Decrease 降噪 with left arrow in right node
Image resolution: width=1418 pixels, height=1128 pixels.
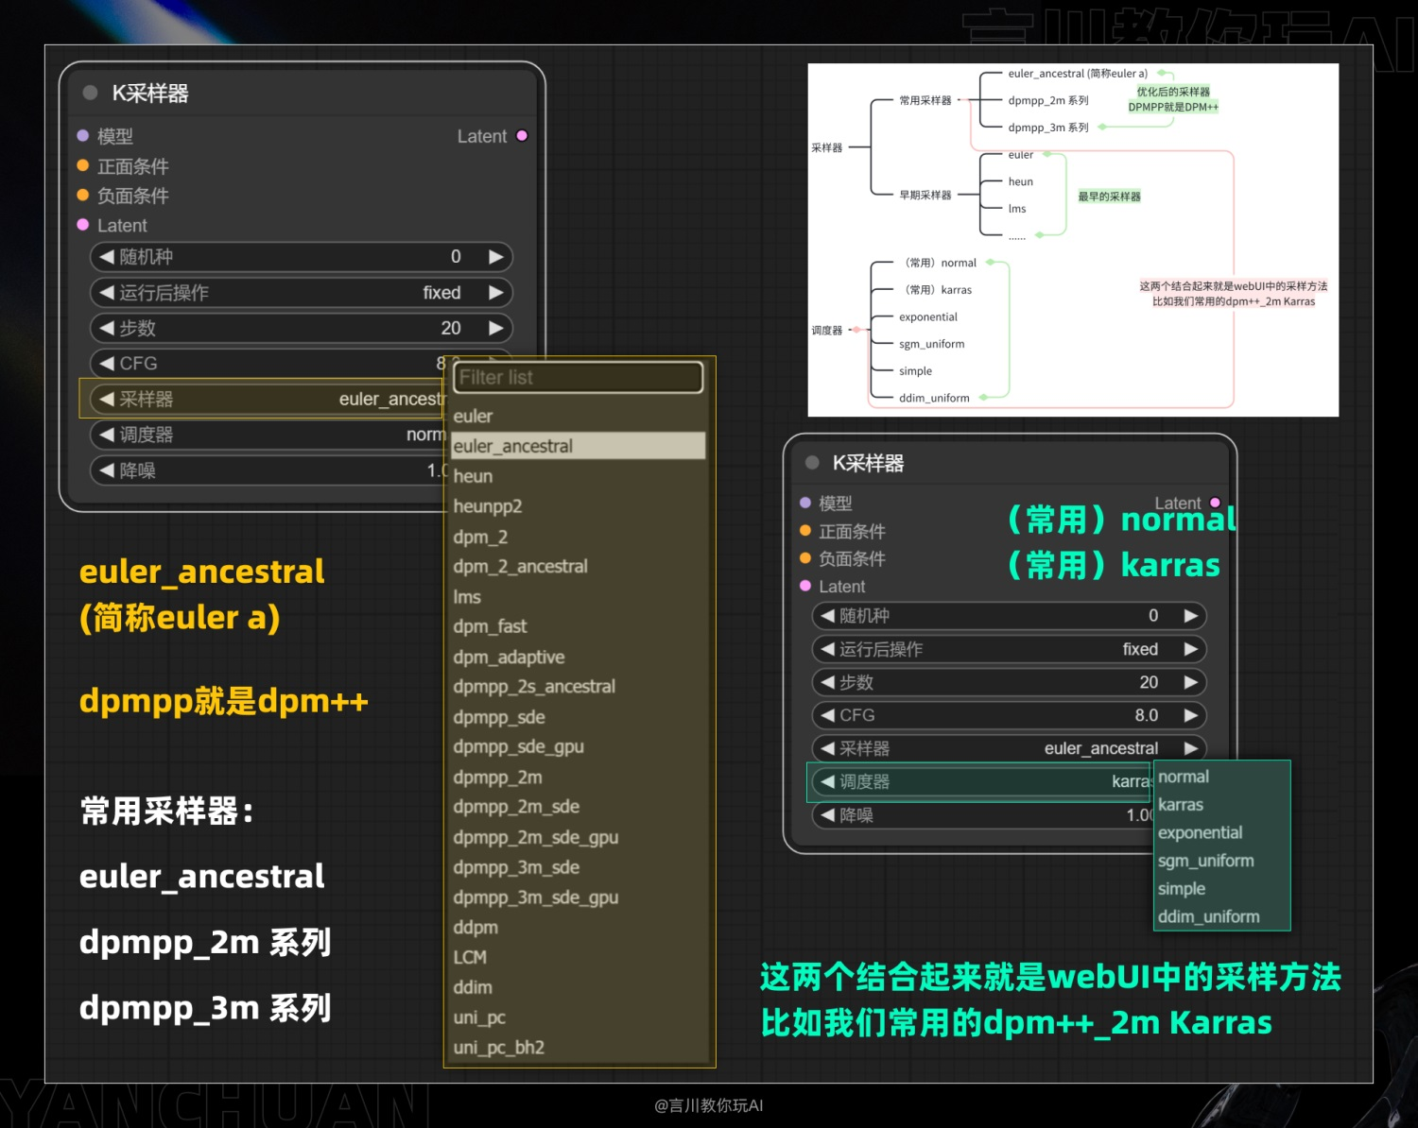click(x=827, y=814)
